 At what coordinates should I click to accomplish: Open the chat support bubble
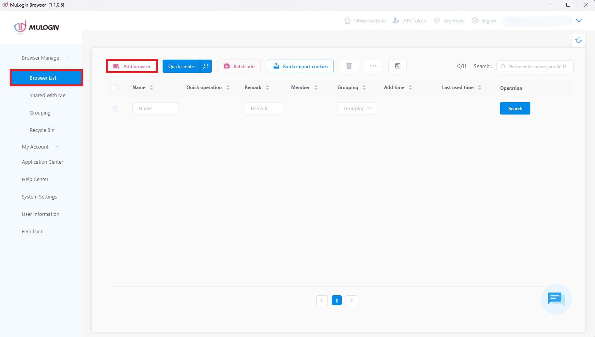pyautogui.click(x=556, y=299)
